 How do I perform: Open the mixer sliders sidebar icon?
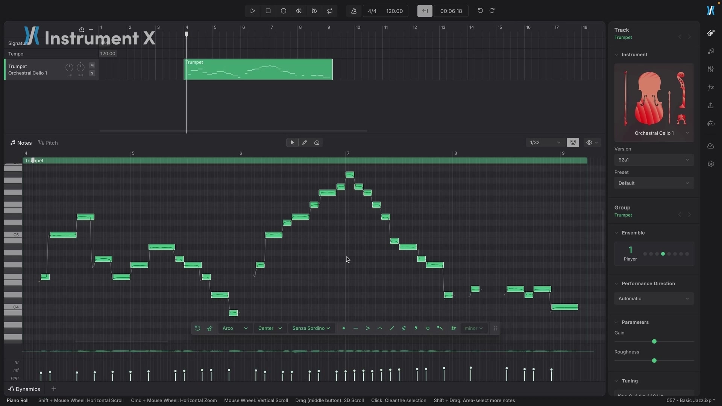pos(711,69)
